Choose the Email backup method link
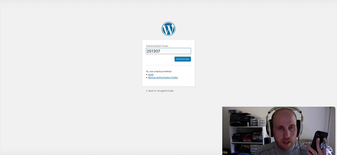 coord(151,75)
